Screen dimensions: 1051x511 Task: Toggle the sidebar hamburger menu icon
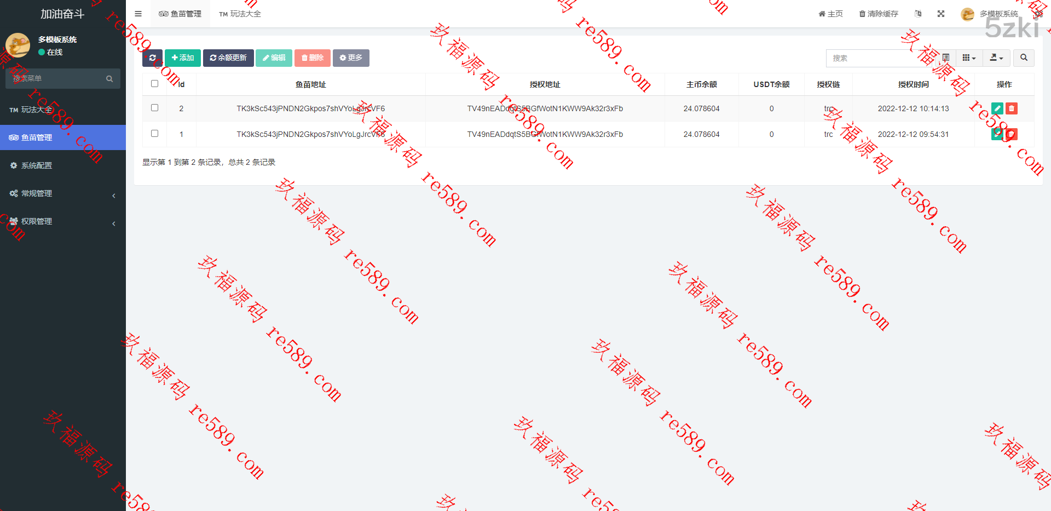point(138,14)
